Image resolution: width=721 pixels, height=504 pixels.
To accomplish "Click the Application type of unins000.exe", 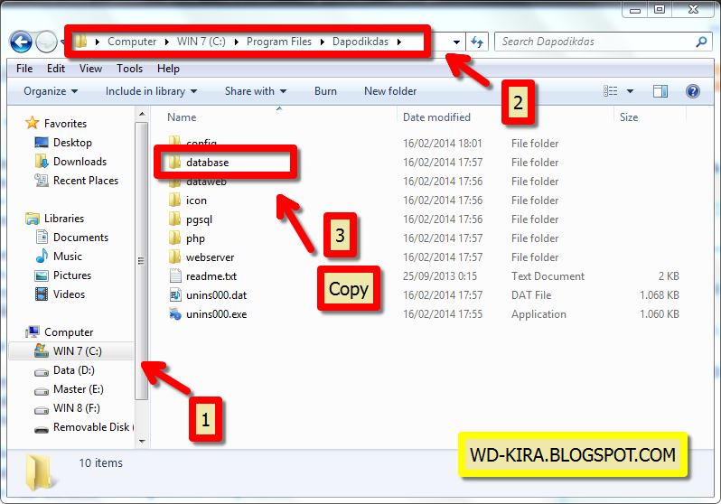I will 538,314.
